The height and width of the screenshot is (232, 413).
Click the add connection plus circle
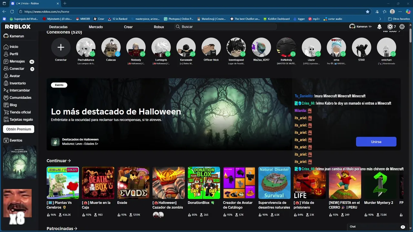click(x=61, y=47)
